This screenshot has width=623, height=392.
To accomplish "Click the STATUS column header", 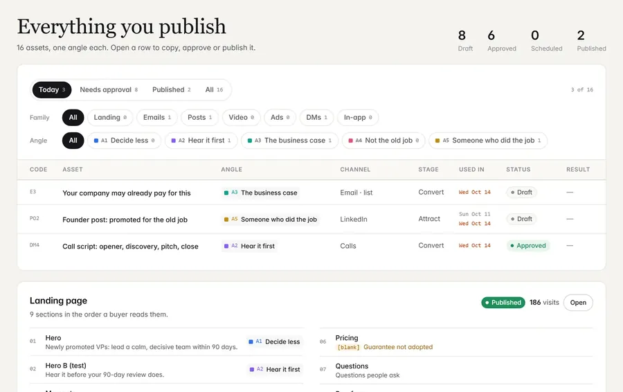I will click(518, 170).
